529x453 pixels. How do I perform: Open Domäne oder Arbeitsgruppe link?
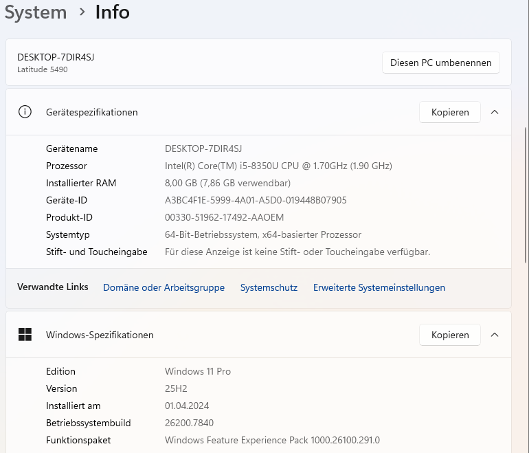[164, 287]
